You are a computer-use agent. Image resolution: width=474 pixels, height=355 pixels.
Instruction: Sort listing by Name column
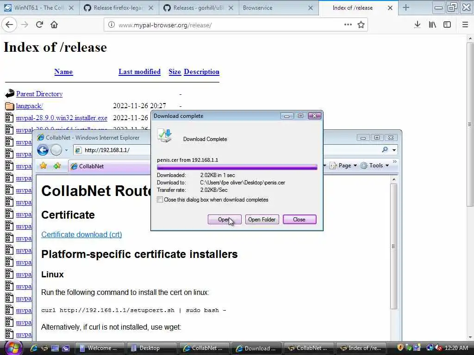[63, 72]
